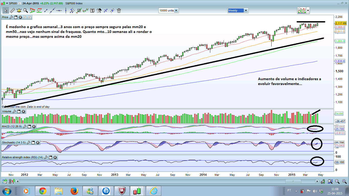
Task: Click the Windows Start button
Action: tap(7, 191)
